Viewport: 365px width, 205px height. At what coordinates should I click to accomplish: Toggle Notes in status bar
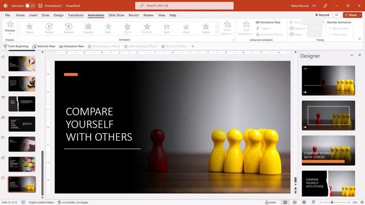(x=271, y=203)
